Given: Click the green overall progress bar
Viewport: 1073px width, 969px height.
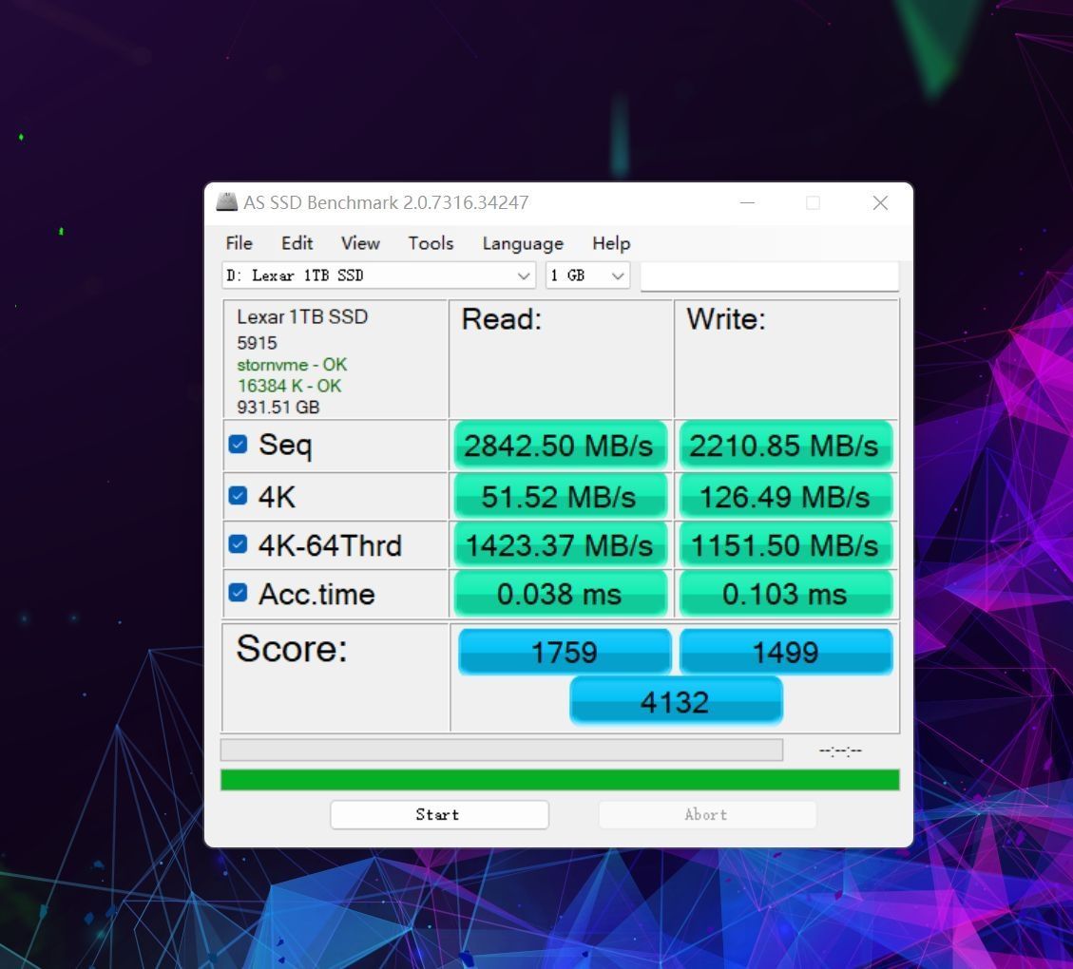Looking at the screenshot, I should 560,780.
